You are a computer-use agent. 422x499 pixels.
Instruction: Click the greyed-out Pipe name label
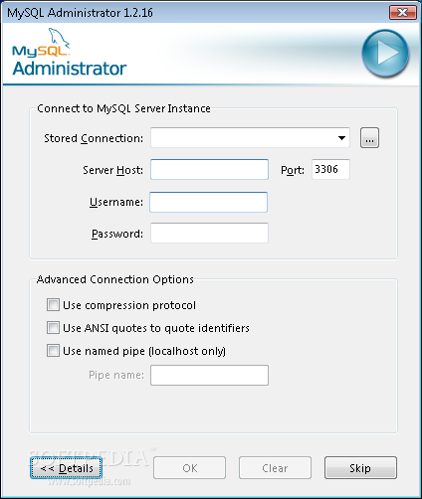(116, 375)
